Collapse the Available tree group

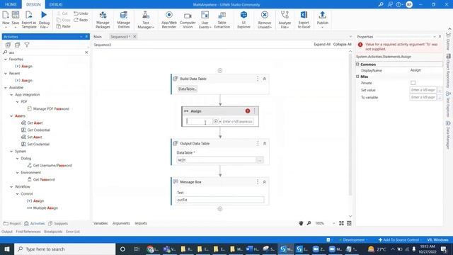click(x=6, y=88)
